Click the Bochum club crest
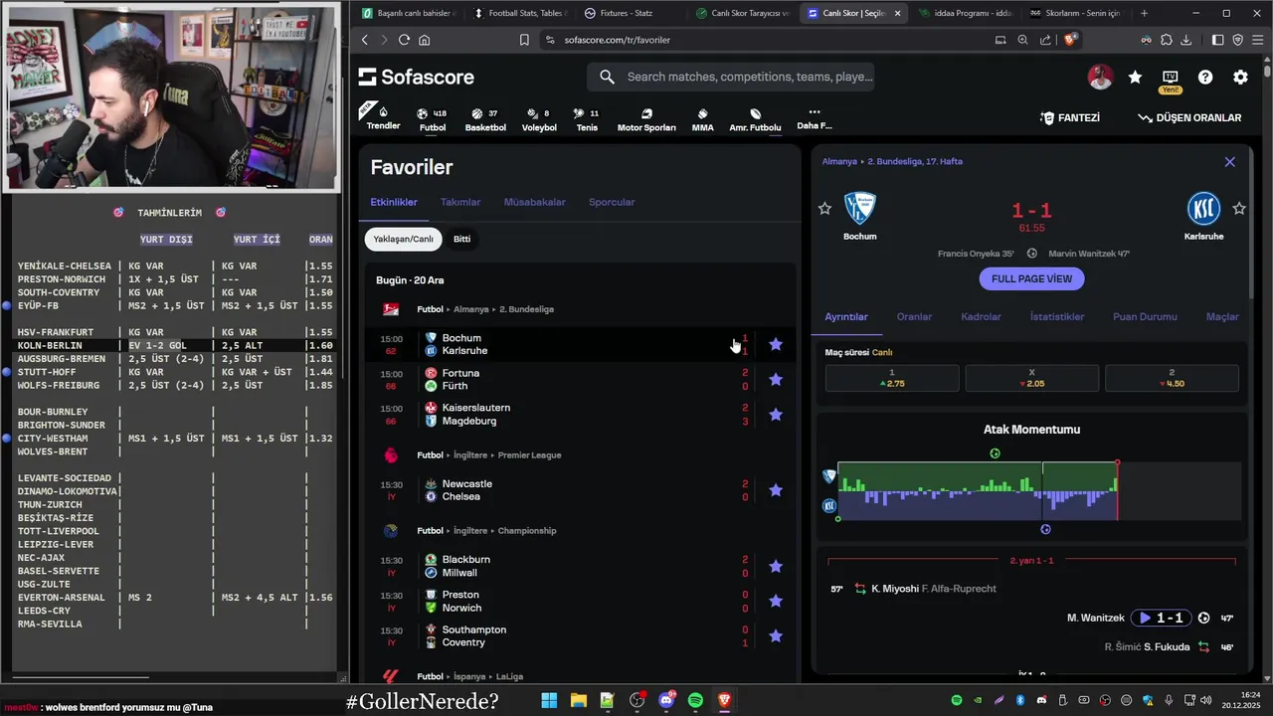This screenshot has width=1273, height=716. coord(859,209)
